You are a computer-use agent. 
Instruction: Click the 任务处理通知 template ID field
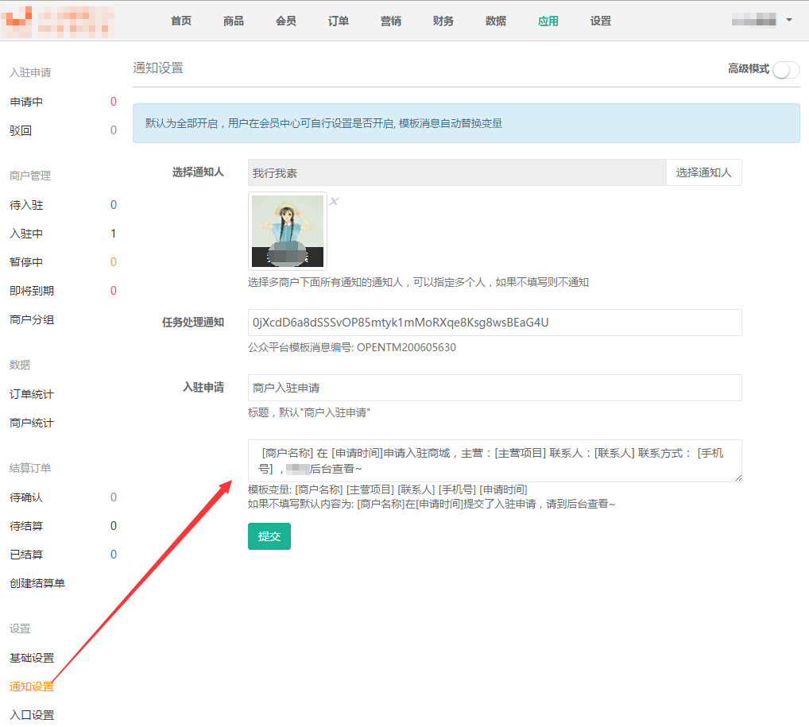[x=494, y=323]
